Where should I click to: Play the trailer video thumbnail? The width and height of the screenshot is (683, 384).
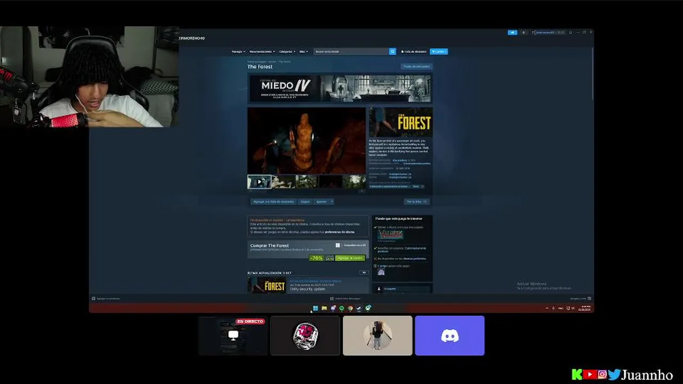(259, 182)
